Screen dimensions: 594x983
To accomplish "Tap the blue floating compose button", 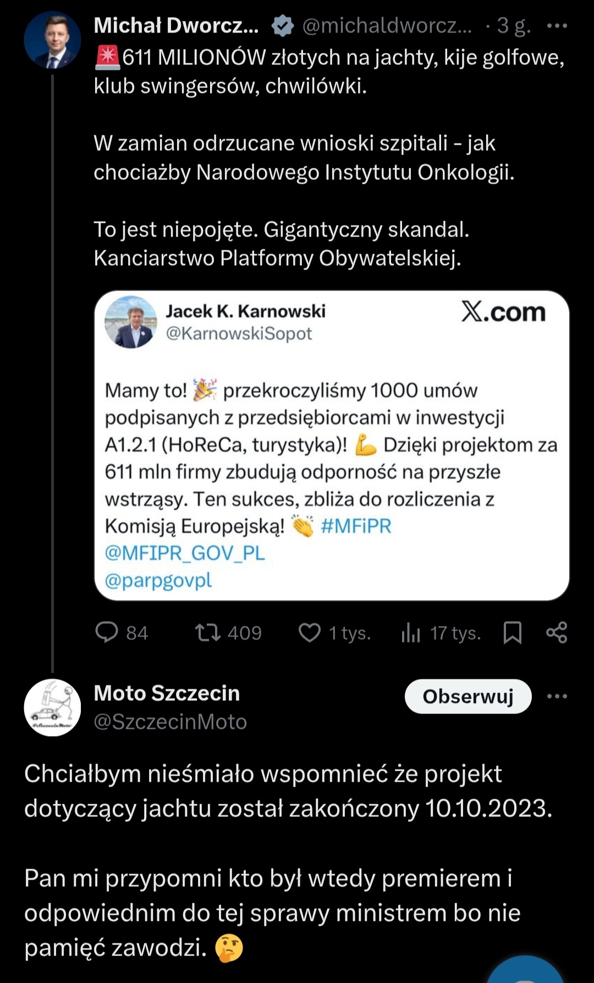I will (525, 971).
